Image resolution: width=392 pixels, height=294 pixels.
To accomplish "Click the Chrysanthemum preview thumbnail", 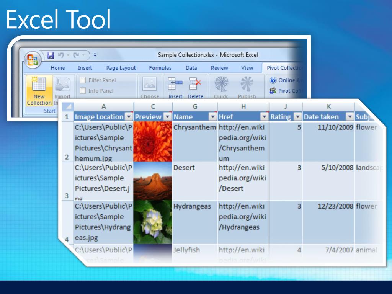I will tap(153, 142).
